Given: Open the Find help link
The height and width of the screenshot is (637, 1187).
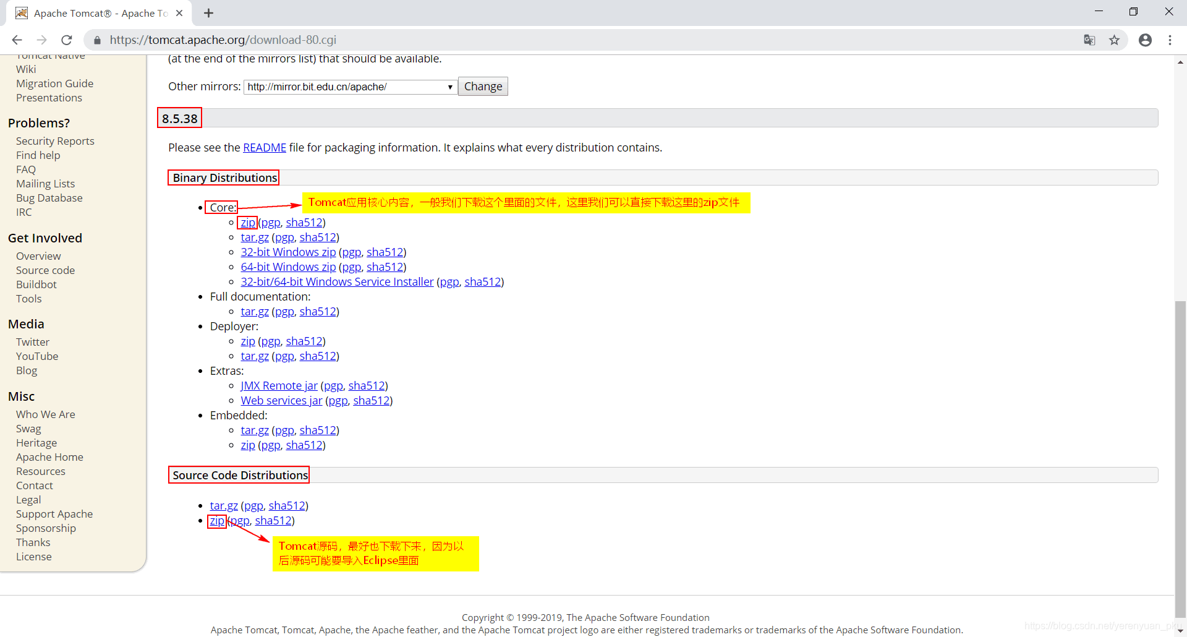Looking at the screenshot, I should point(38,155).
